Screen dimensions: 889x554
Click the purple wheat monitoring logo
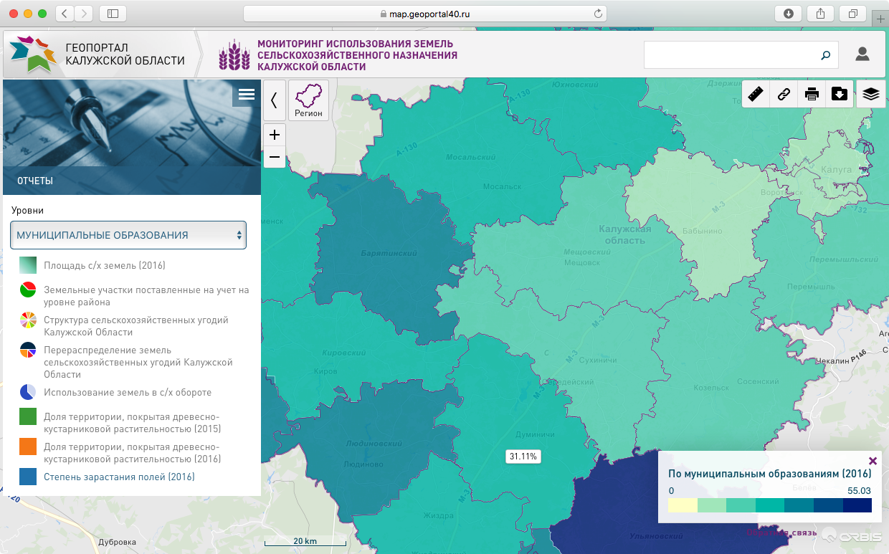point(235,55)
